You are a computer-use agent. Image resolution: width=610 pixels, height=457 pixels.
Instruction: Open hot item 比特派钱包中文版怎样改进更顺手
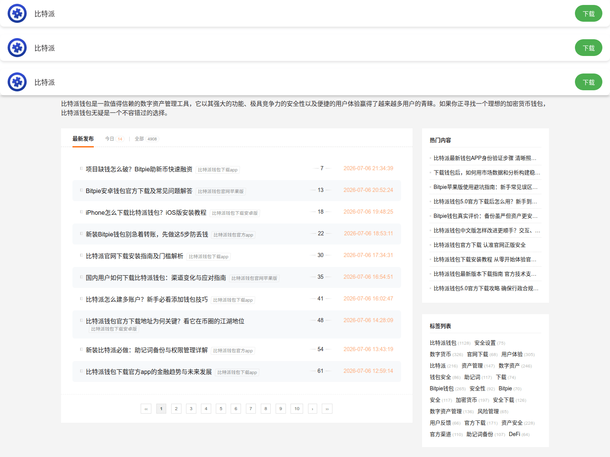pos(487,230)
